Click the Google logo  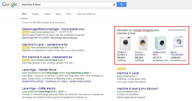[10, 5]
